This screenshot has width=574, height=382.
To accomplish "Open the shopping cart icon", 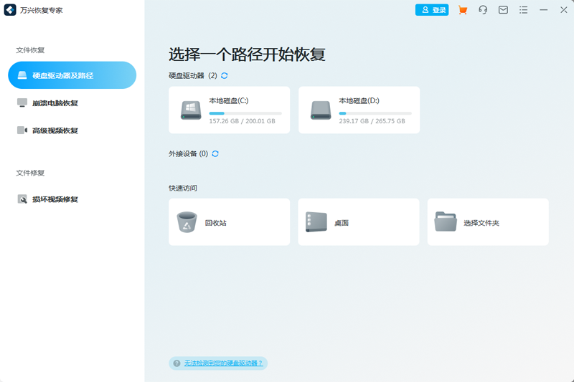I will click(463, 10).
